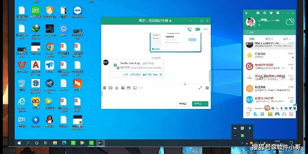Open the 好友动态 conversation row

[269, 55]
